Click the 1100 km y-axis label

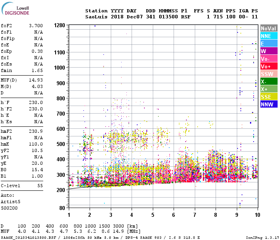(60, 52)
